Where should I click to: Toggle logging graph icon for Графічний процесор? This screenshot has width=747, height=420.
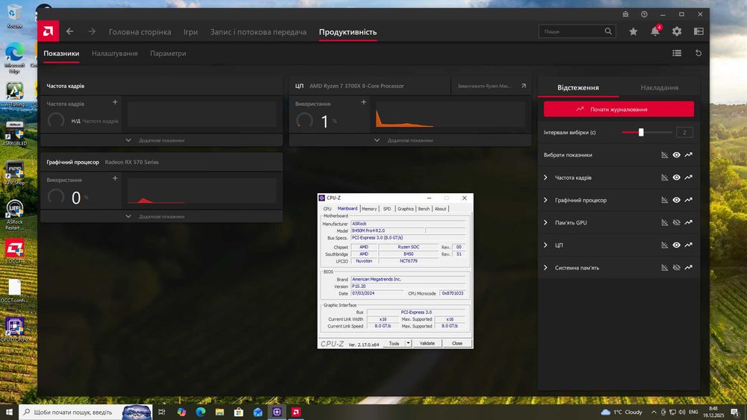[x=689, y=200]
